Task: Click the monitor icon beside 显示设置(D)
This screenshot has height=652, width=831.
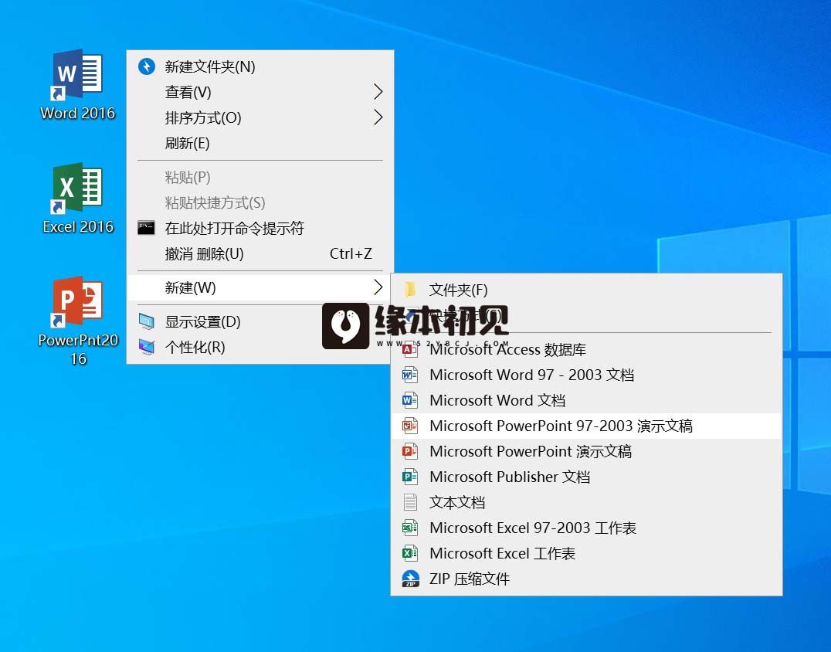Action: [x=146, y=321]
